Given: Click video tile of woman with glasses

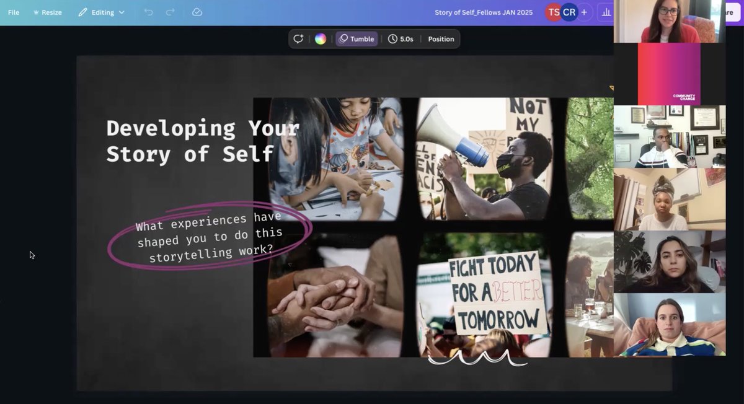Looking at the screenshot, I should [670, 21].
